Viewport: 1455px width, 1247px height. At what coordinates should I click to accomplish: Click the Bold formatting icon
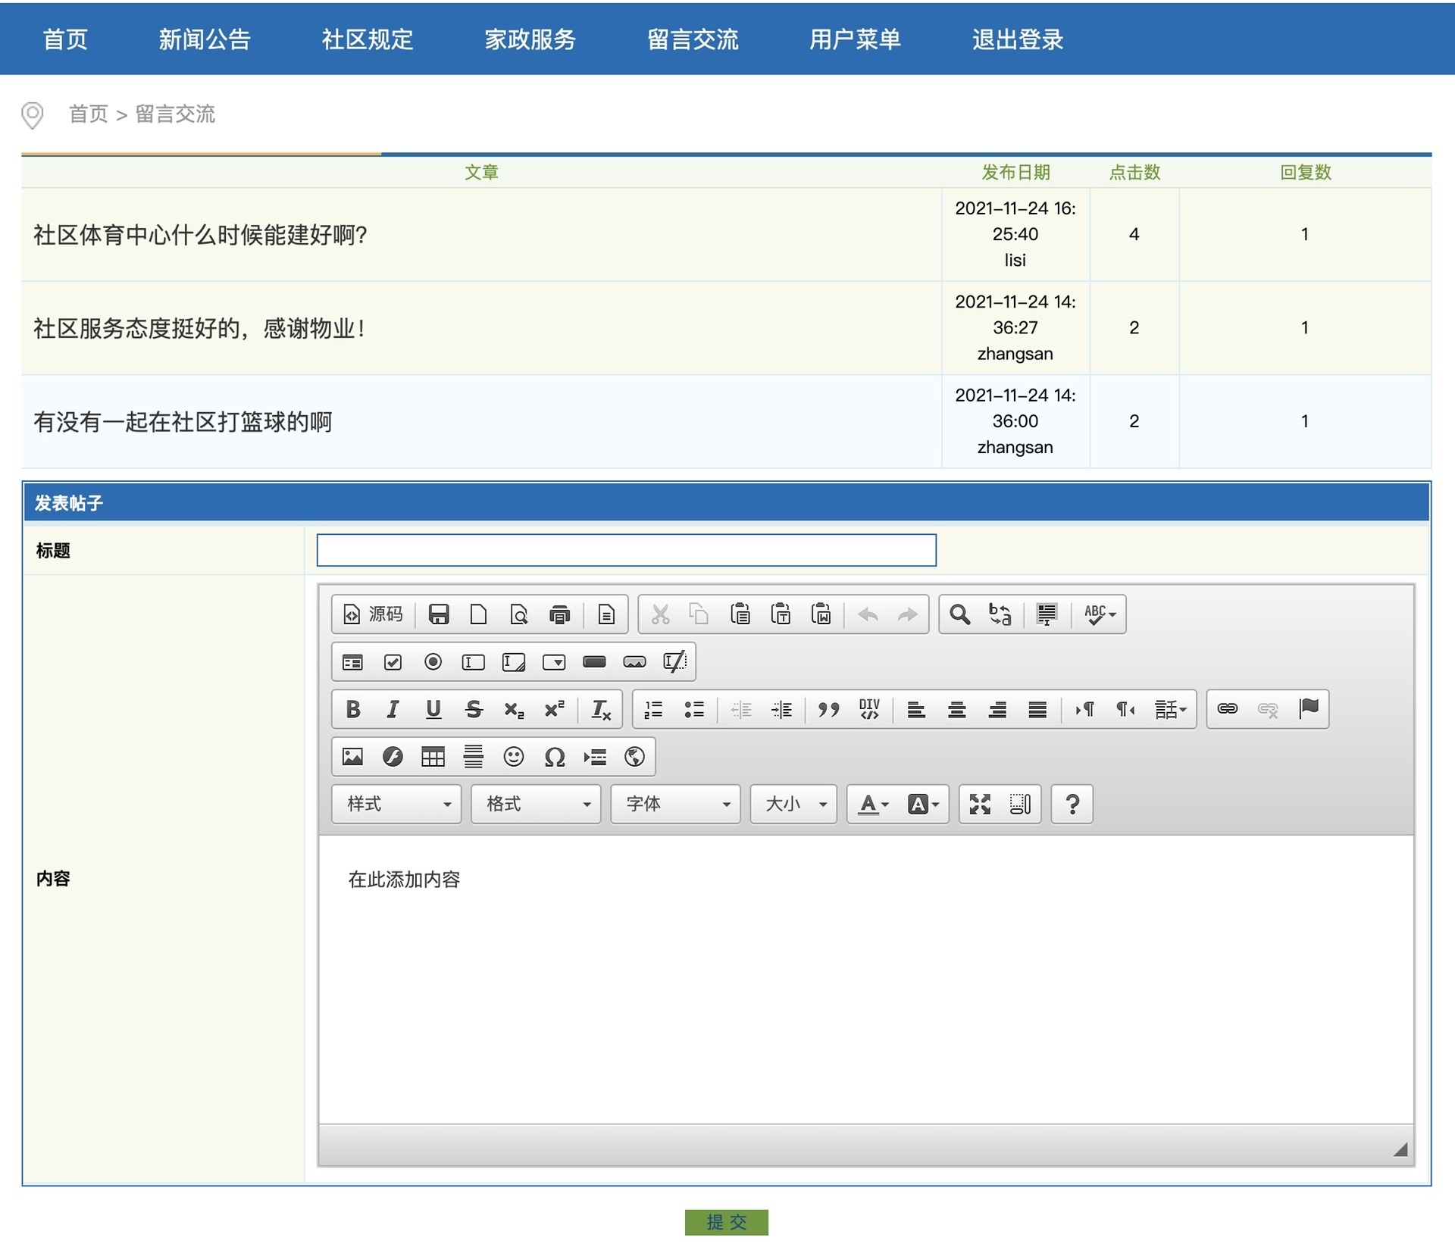352,709
